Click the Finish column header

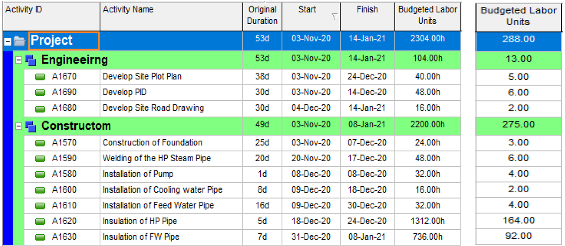pyautogui.click(x=367, y=10)
